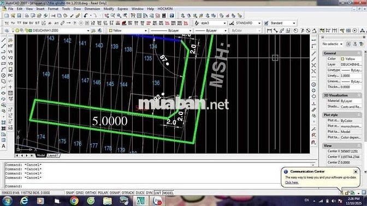Select the Ellipse draw tool
The image size is (367, 206).
coord(3,93)
